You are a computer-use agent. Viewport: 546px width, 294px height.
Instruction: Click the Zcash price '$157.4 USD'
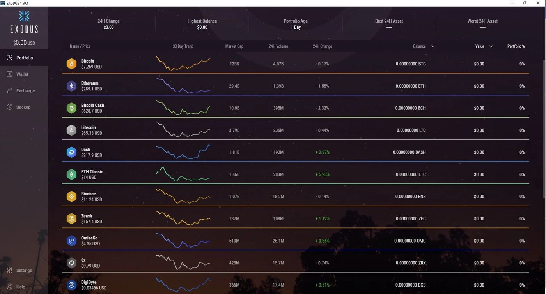[x=92, y=222]
